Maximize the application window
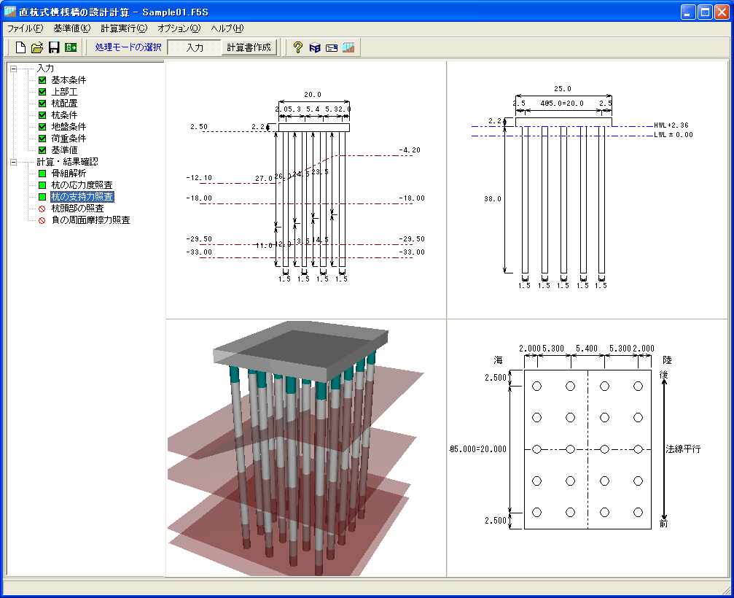This screenshot has height=598, width=734. click(x=705, y=12)
